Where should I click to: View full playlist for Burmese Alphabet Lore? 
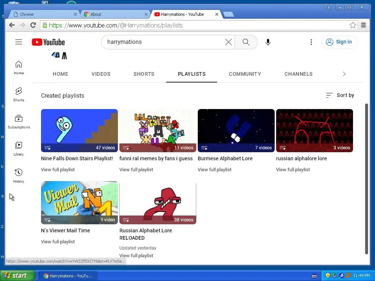[215, 170]
